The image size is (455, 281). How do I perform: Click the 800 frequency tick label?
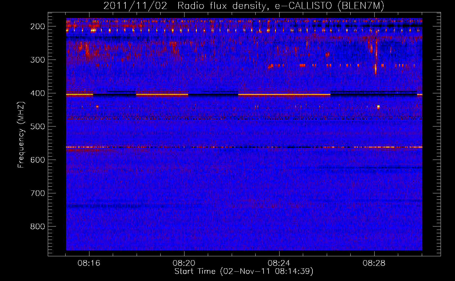click(38, 226)
